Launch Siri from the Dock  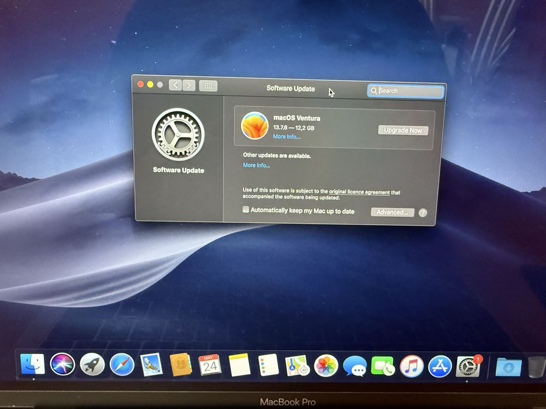[62, 364]
